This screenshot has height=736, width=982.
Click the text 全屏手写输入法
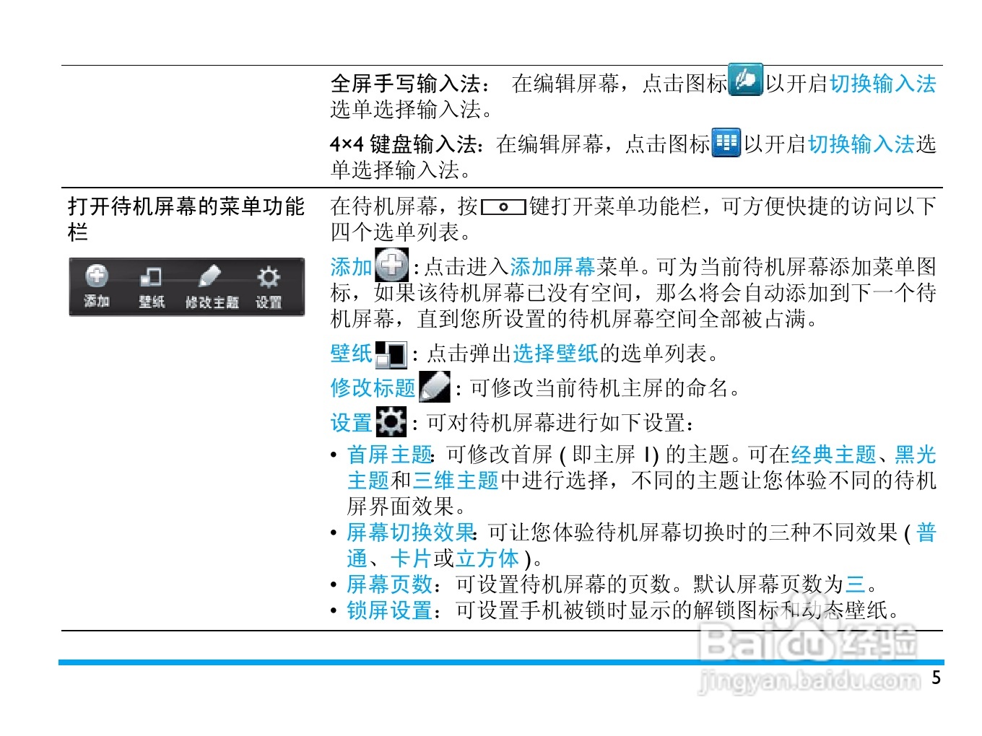tap(405, 84)
